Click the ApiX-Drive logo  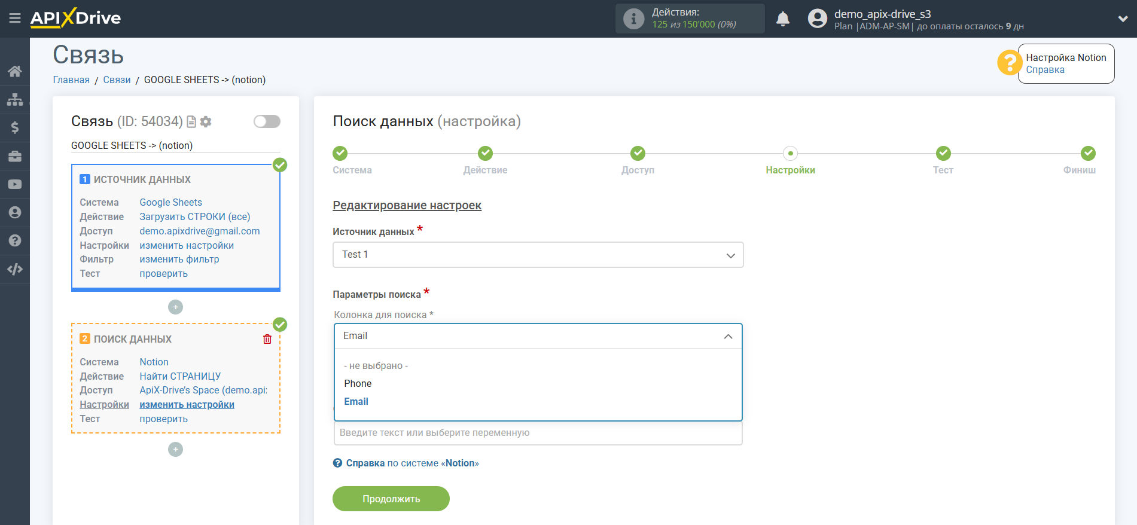[75, 18]
